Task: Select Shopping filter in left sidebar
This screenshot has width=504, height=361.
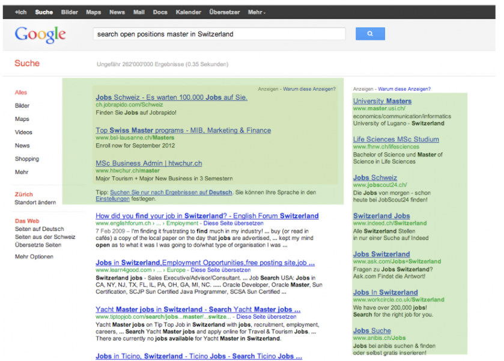Action: 27,159
